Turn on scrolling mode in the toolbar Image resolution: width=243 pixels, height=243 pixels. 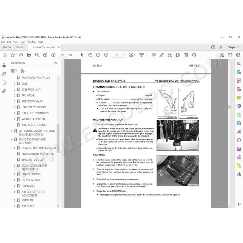click(142, 55)
